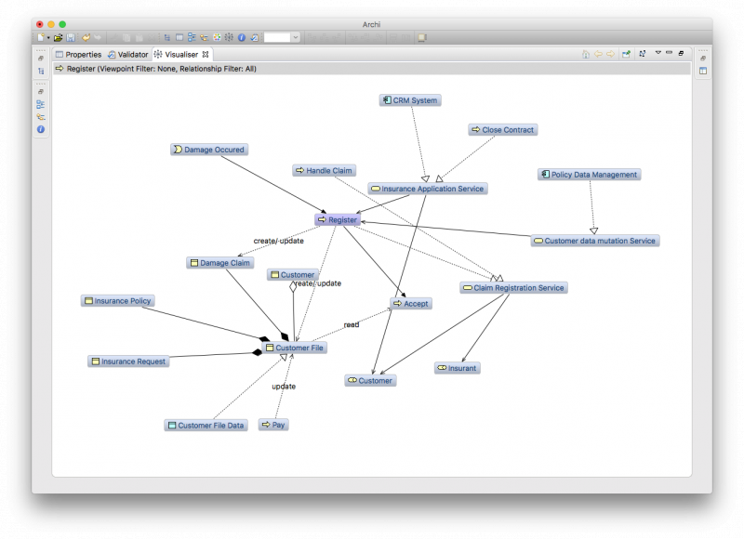Select the Policy Data Management node

590,175
